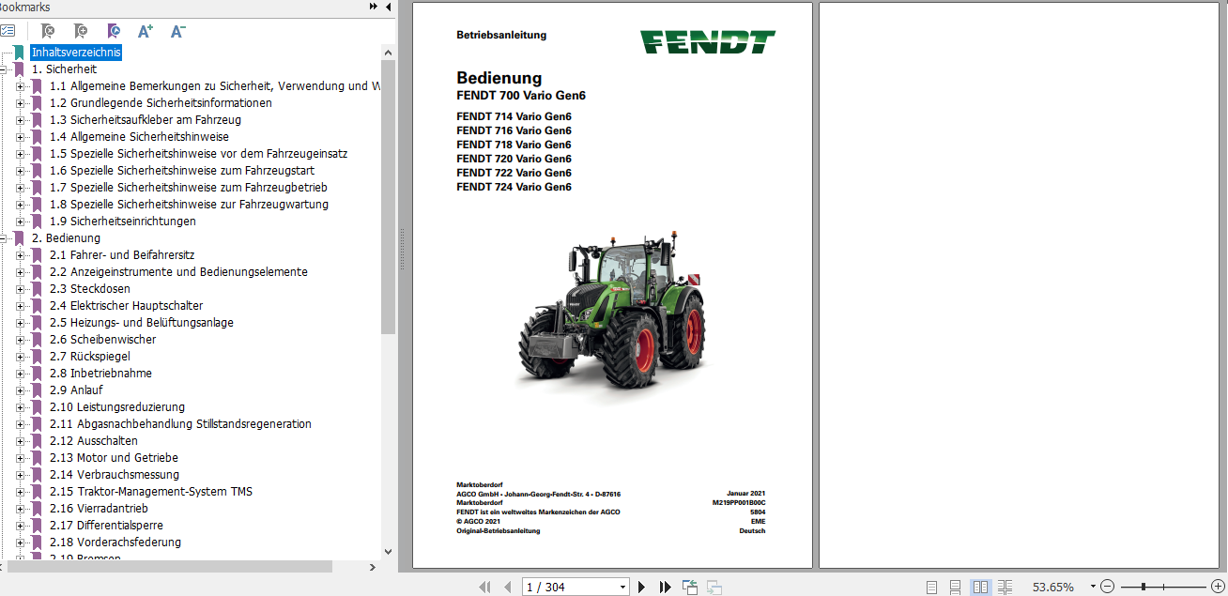Click the bookmark icon of 2.9 Anlauf
The image size is (1228, 596).
coord(37,390)
